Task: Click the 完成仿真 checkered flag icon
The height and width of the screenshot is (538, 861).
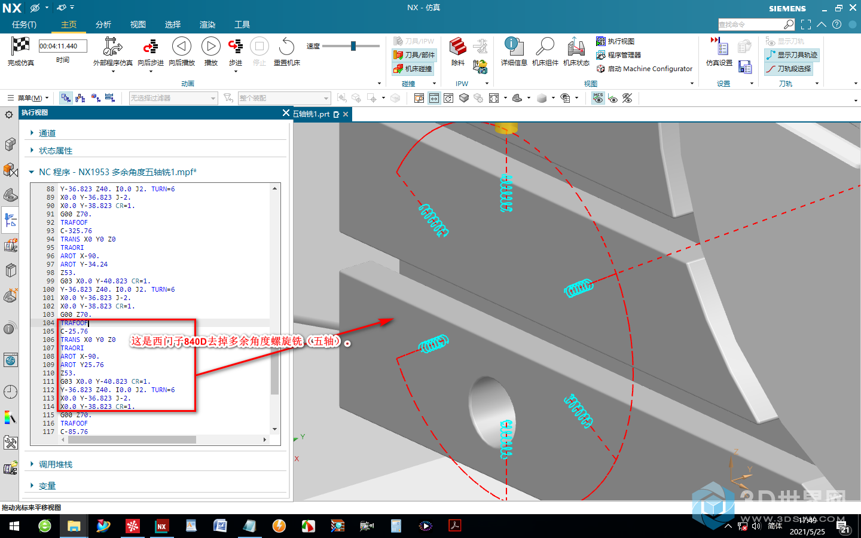Action: pos(21,46)
